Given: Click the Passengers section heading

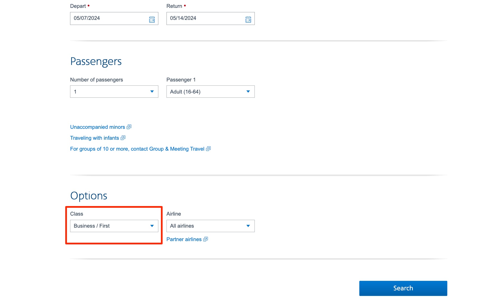Looking at the screenshot, I should coord(96,61).
